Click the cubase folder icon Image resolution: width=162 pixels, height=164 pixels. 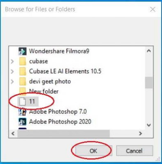tap(23, 61)
